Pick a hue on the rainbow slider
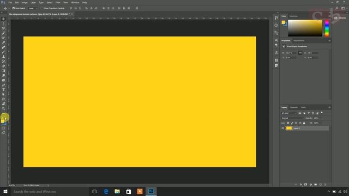 (327, 28)
